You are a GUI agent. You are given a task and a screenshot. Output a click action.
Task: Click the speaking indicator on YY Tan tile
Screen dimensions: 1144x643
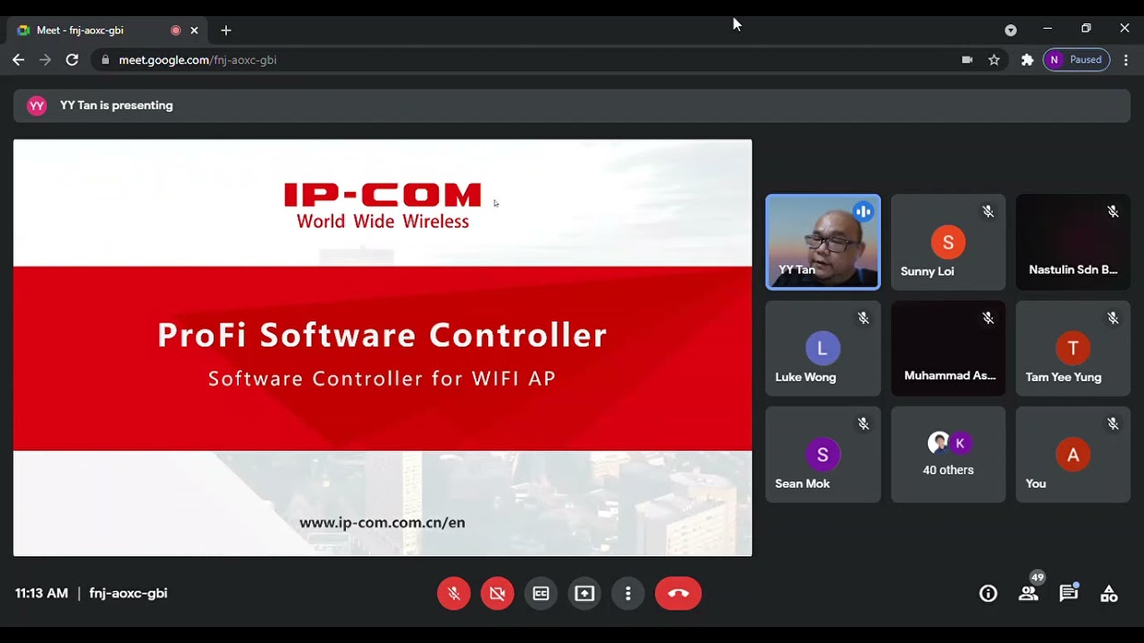862,212
